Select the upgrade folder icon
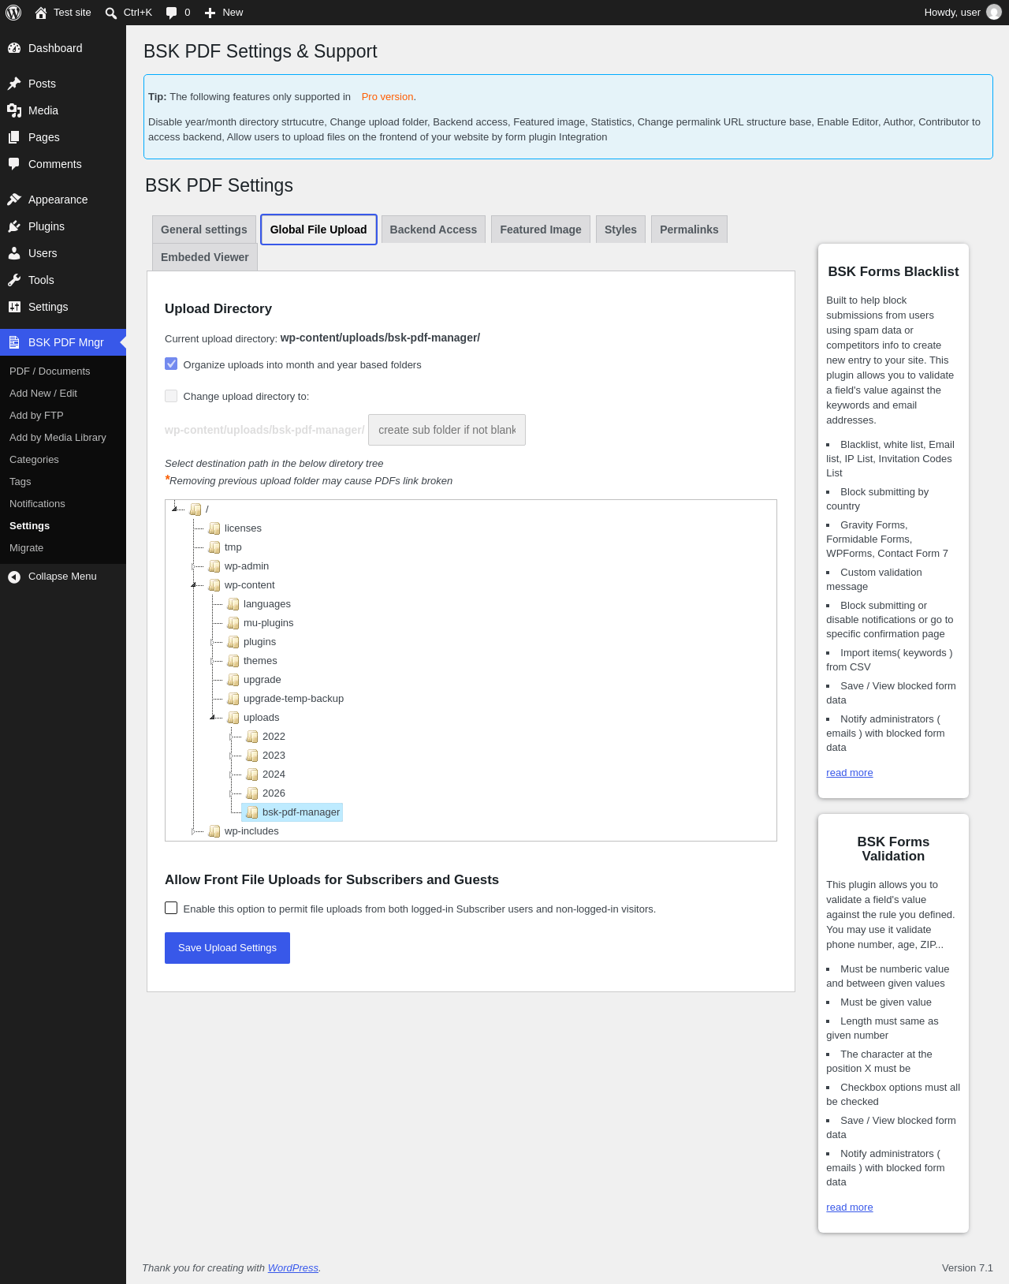This screenshot has width=1009, height=1284. coord(233,680)
